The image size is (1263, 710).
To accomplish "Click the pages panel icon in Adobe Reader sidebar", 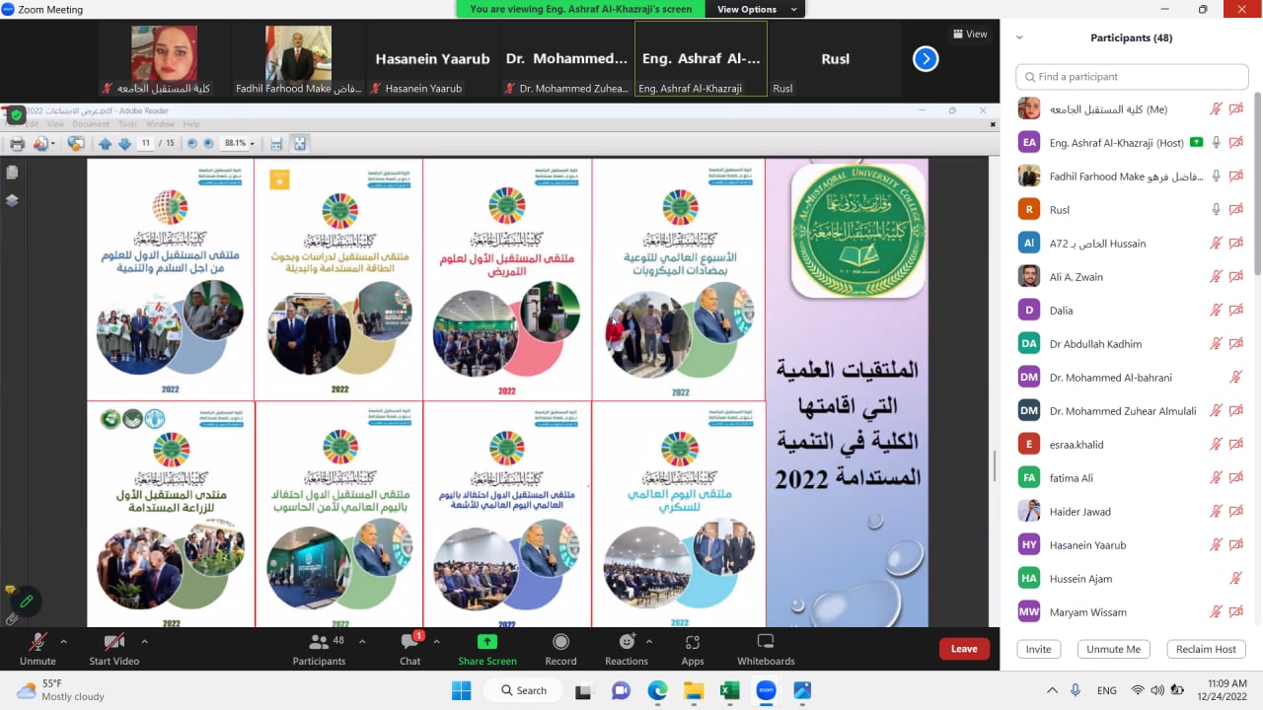I will click(x=12, y=173).
